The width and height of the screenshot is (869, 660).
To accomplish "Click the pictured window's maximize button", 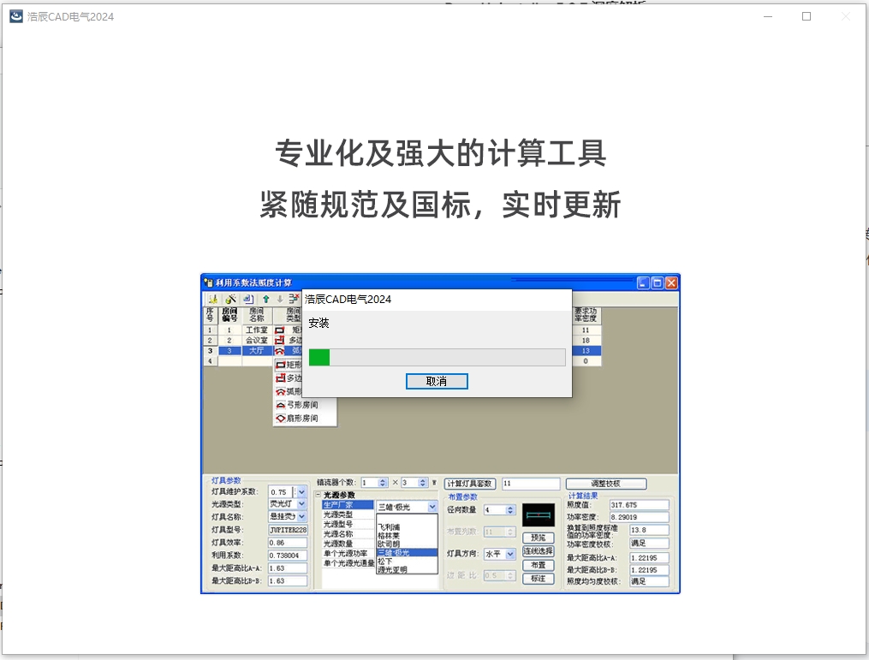I will coord(658,283).
